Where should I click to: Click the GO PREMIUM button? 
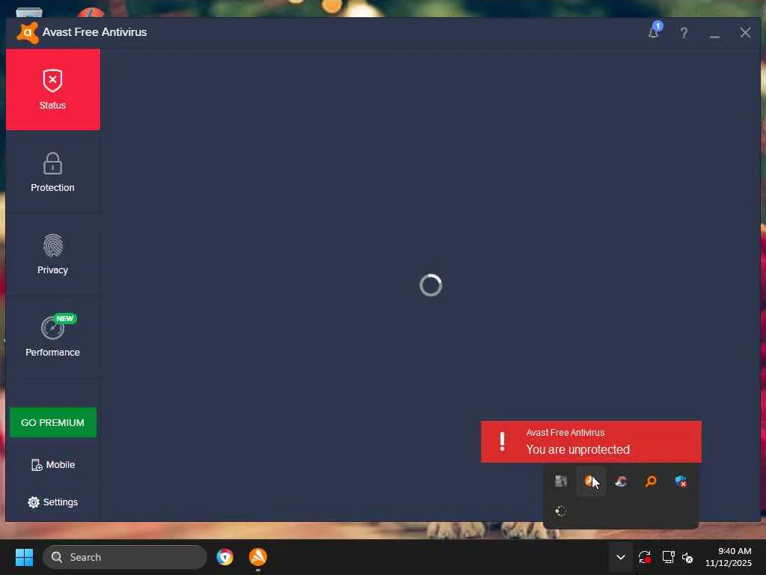[53, 422]
